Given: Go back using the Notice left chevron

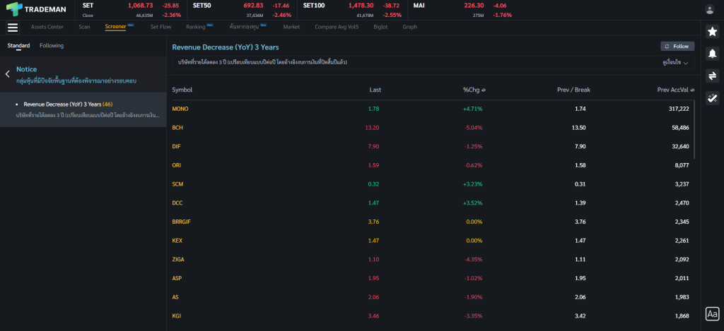Looking at the screenshot, I should pyautogui.click(x=8, y=73).
